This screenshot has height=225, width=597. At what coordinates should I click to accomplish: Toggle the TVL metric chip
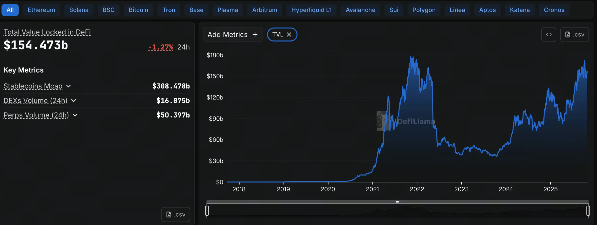282,34
